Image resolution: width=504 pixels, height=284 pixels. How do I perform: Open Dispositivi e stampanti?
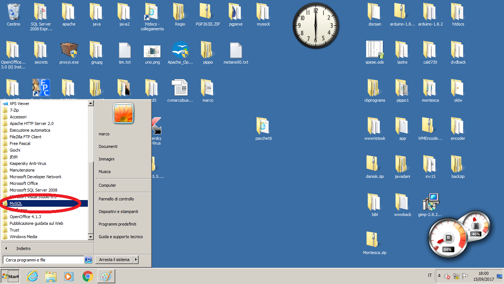pyautogui.click(x=118, y=212)
